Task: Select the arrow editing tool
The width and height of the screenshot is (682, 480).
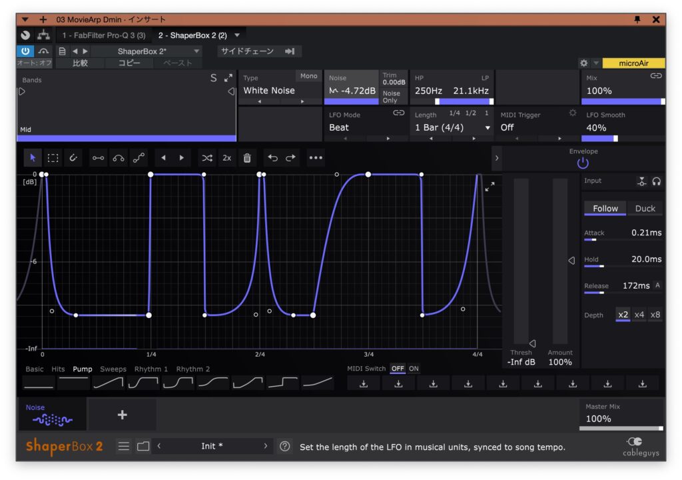Action: coord(31,157)
